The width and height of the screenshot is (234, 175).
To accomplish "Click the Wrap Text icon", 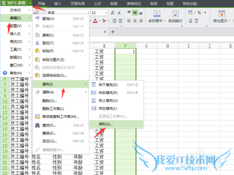I will (x=175, y=14).
